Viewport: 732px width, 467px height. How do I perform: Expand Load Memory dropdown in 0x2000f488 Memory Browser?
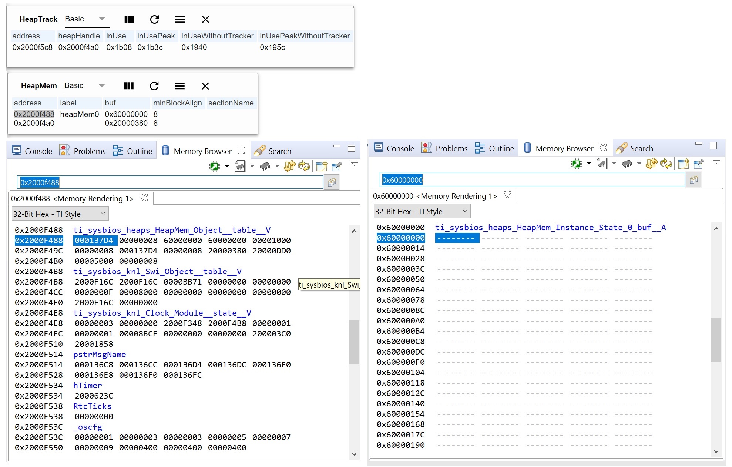point(277,166)
